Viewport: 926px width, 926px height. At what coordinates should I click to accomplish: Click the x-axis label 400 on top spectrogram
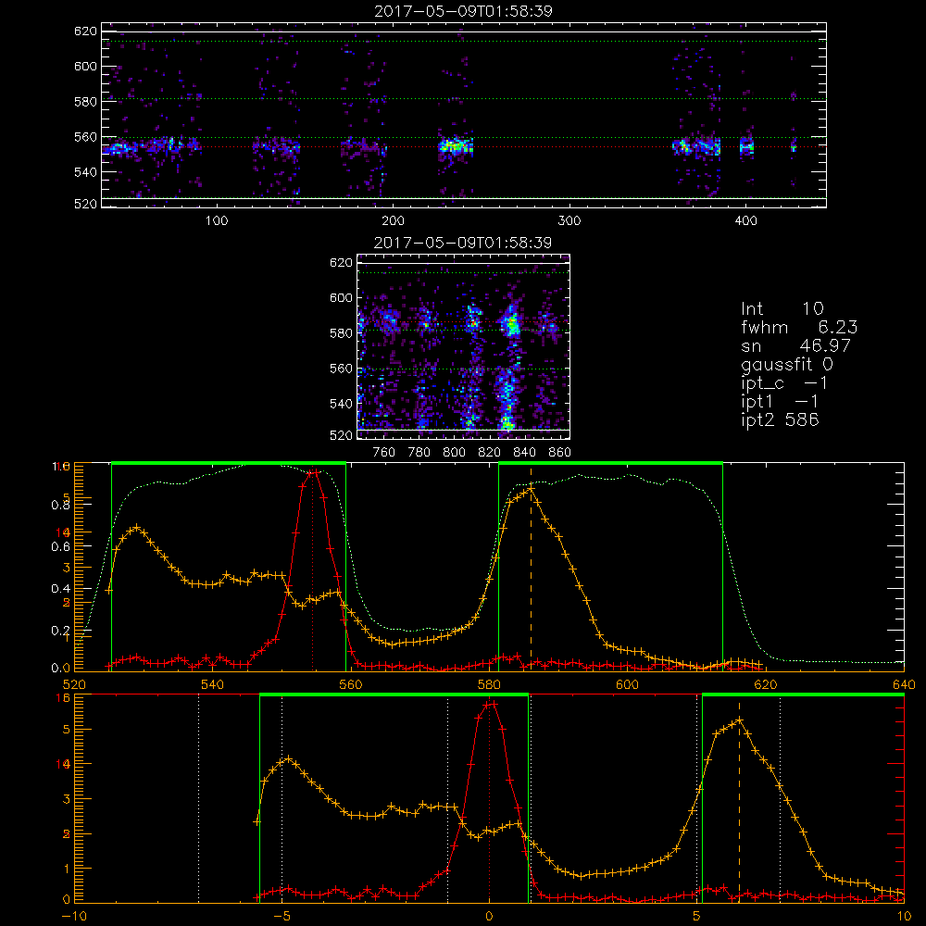pyautogui.click(x=745, y=221)
